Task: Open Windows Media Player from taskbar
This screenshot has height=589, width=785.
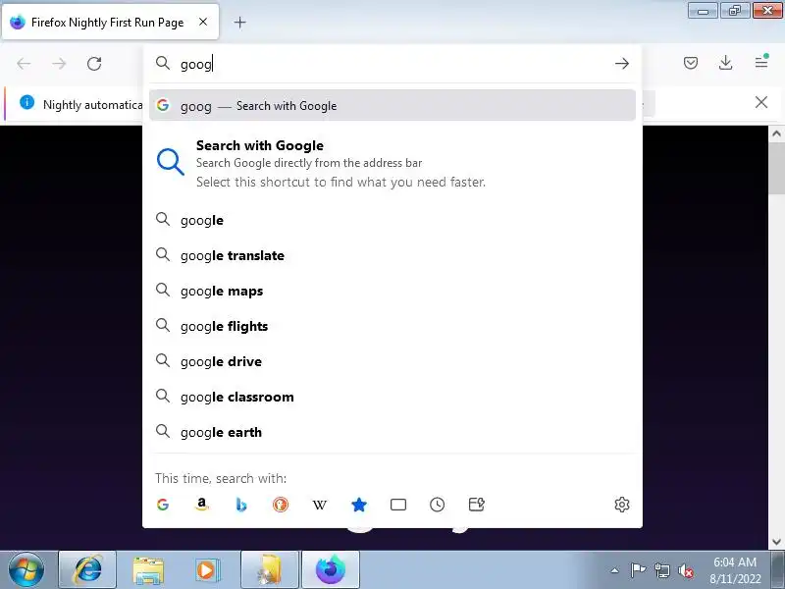Action: point(206,570)
